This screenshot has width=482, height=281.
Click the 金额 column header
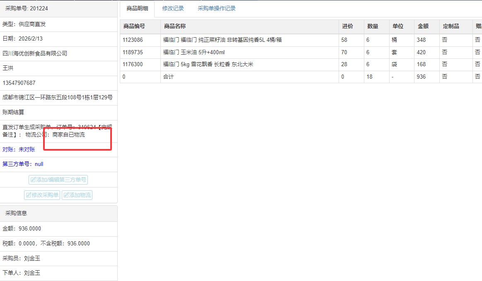click(423, 26)
